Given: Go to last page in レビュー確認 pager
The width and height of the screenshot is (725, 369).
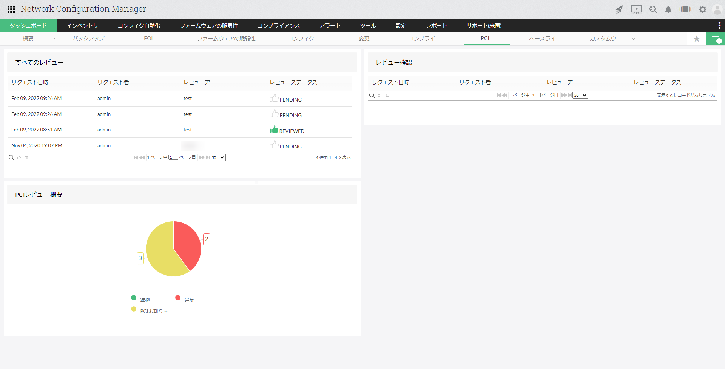Looking at the screenshot, I should click(x=570, y=95).
